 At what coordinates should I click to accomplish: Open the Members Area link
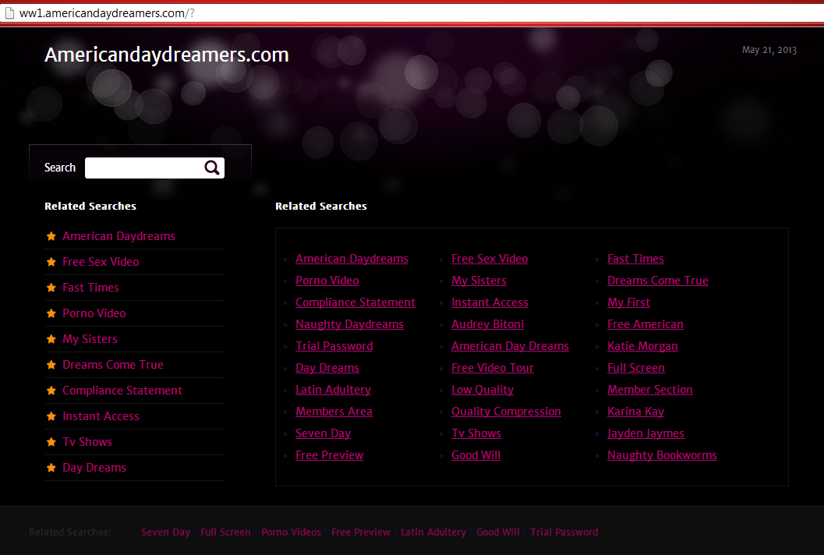pos(334,412)
